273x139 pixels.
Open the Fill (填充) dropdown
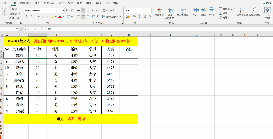tap(224, 13)
